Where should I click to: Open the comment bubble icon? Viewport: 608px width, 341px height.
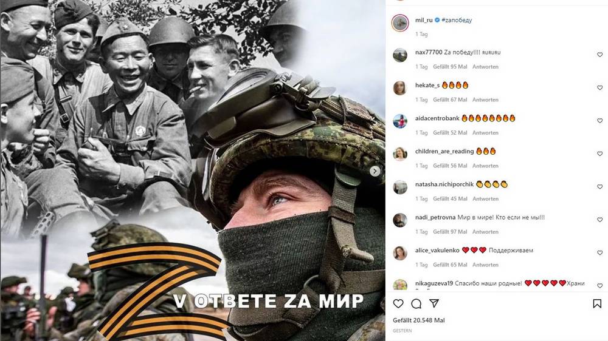pyautogui.click(x=416, y=303)
